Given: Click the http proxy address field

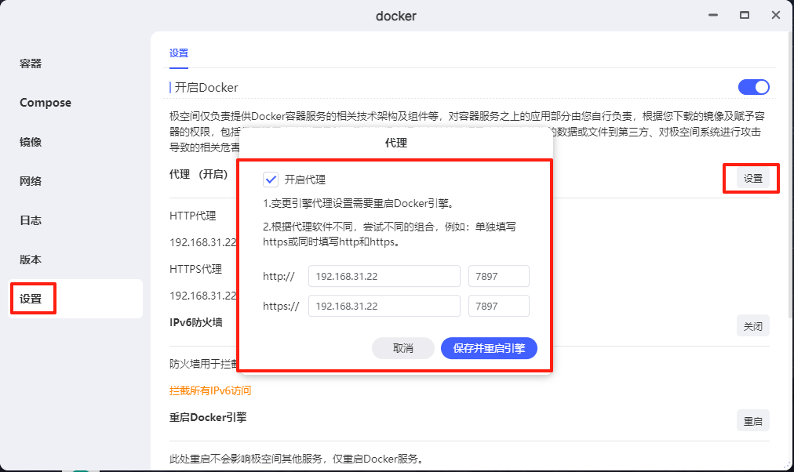Looking at the screenshot, I should point(384,277).
